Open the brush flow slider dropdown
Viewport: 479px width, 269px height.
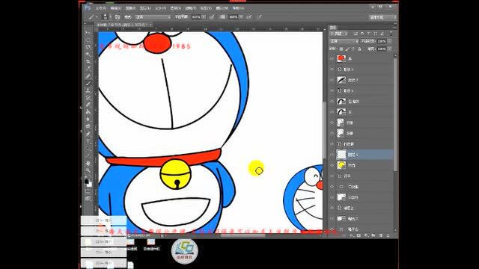pos(241,17)
